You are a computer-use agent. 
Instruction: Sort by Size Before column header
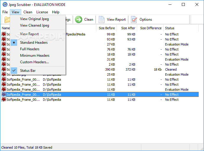[106, 28]
